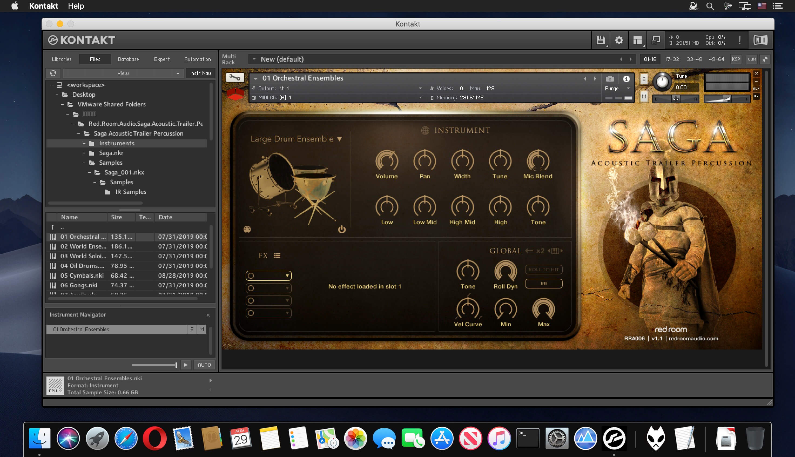Image resolution: width=795 pixels, height=457 pixels.
Task: Toggle the AUTO preview button
Action: pos(204,365)
